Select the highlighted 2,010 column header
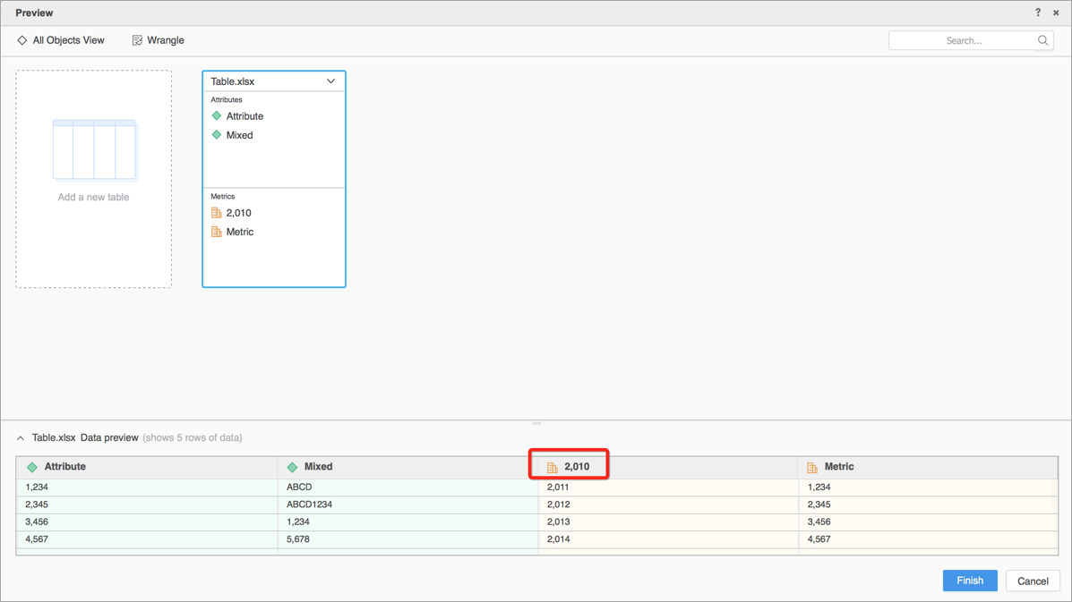 point(570,464)
